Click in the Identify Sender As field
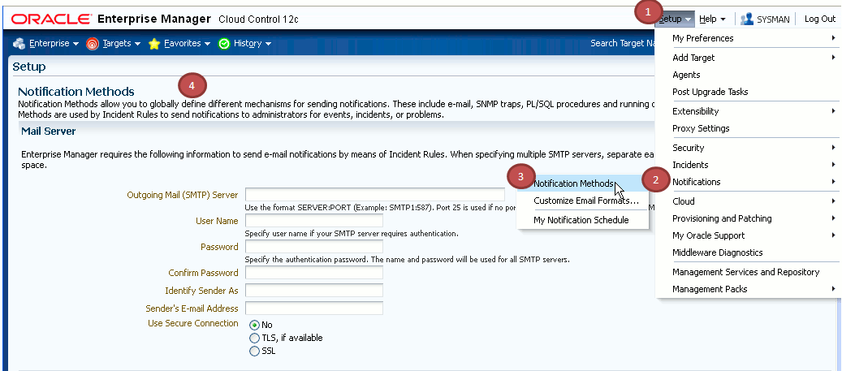This screenshot has width=842, height=371. coord(314,291)
